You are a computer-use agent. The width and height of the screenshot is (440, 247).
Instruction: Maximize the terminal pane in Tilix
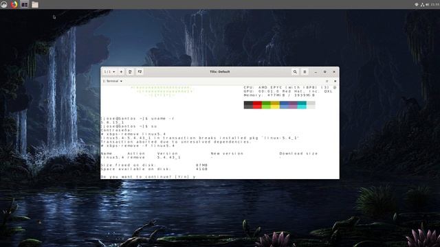pos(327,81)
